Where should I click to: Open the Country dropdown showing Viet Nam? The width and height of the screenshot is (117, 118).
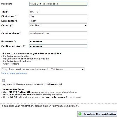click(x=58, y=25)
